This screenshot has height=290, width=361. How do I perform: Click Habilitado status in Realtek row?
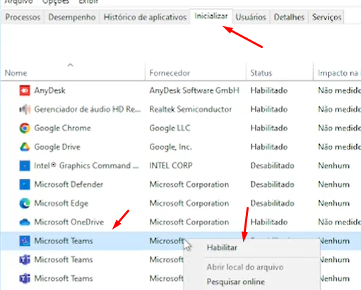tap(269, 109)
